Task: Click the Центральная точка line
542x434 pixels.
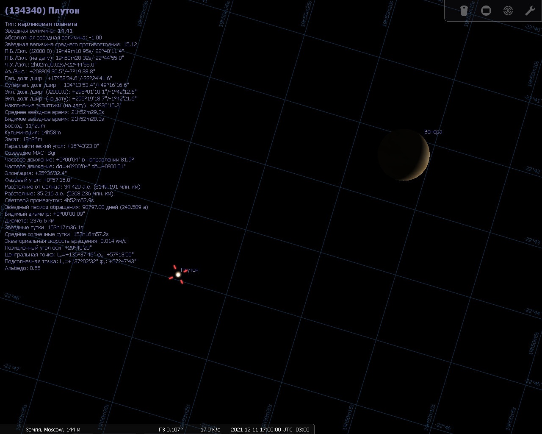Action: click(x=69, y=255)
